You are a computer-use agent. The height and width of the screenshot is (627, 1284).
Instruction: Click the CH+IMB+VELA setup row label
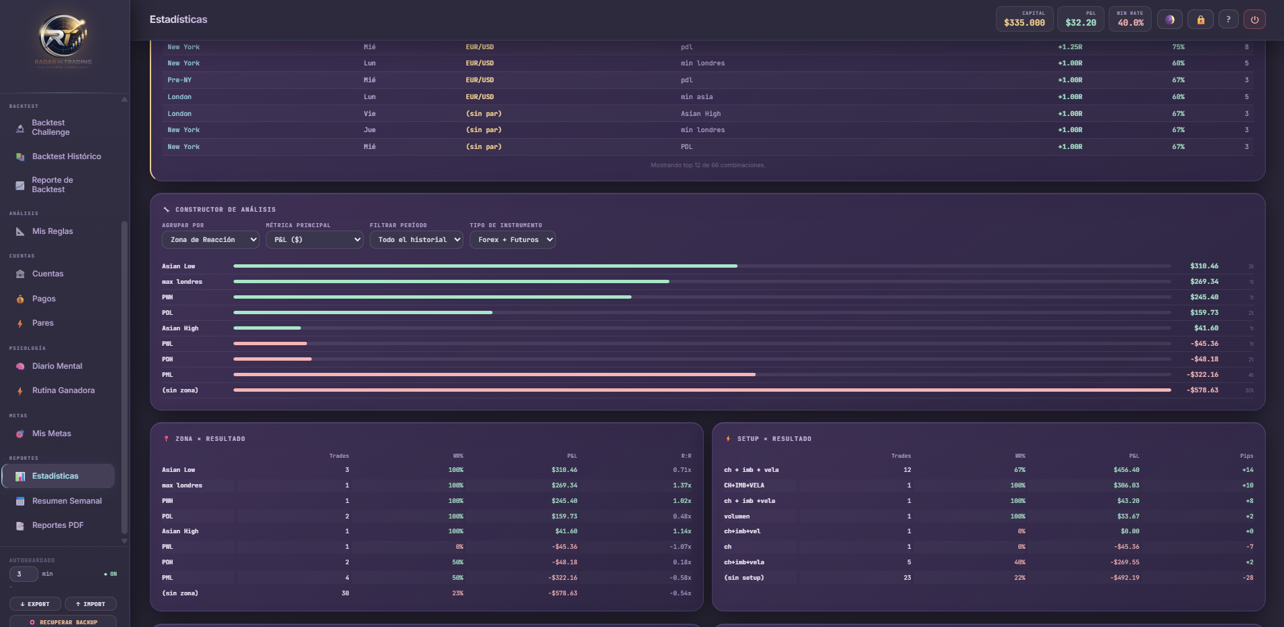[744, 485]
